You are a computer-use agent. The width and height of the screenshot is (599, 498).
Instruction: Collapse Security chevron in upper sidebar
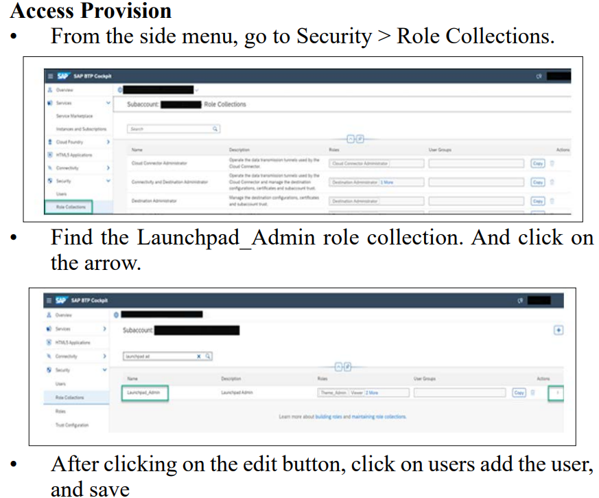(x=108, y=181)
